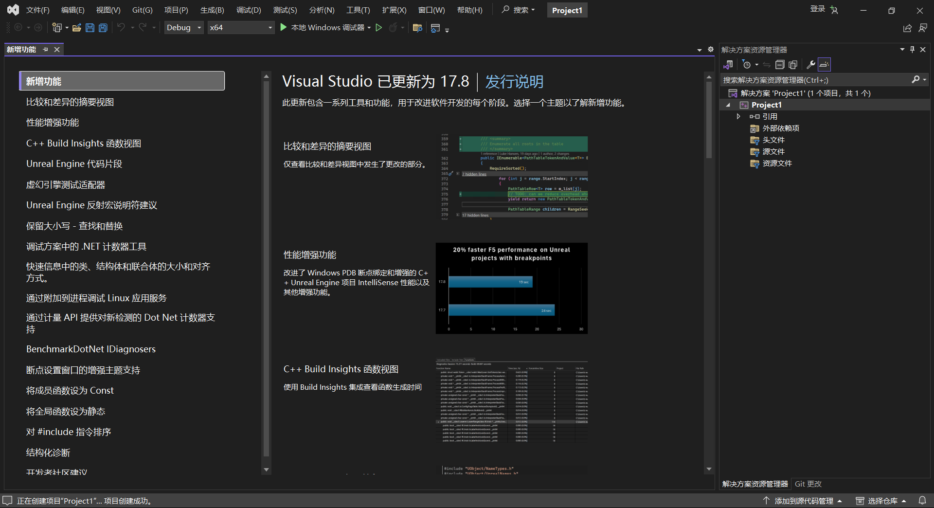Viewport: 934px width, 508px height.
Task: Open the 文件(F) menu
Action: pos(37,10)
